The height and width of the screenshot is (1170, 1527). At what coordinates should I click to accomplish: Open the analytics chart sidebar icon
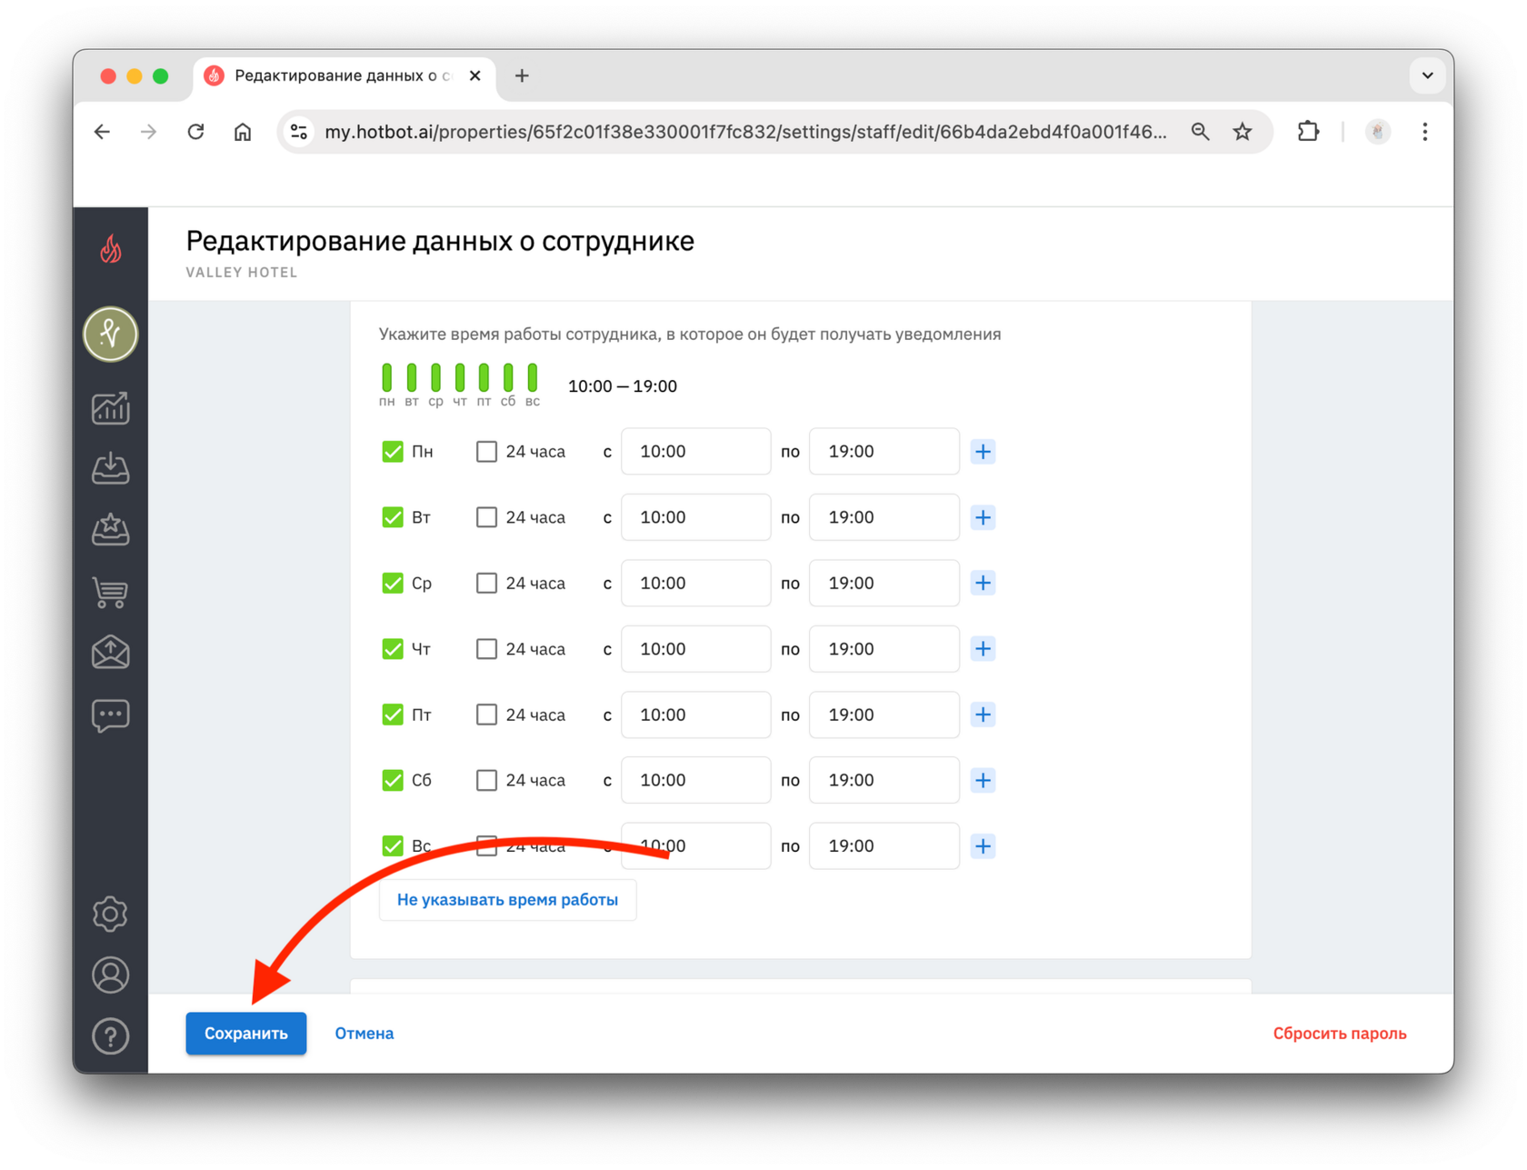point(111,408)
